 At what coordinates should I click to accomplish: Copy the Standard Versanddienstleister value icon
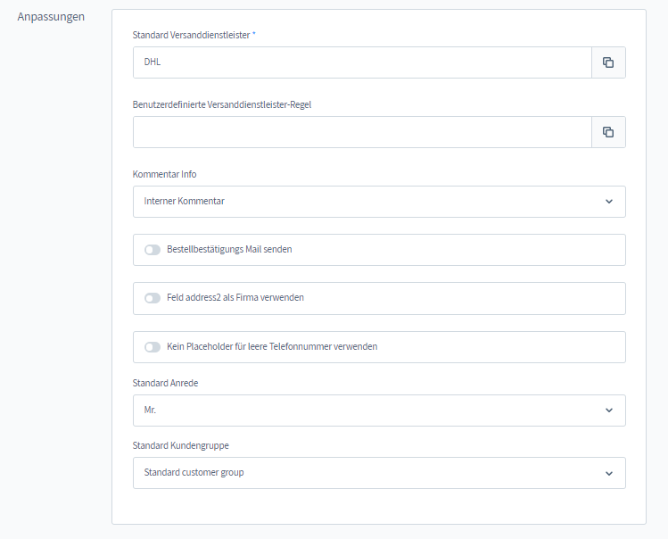[608, 62]
